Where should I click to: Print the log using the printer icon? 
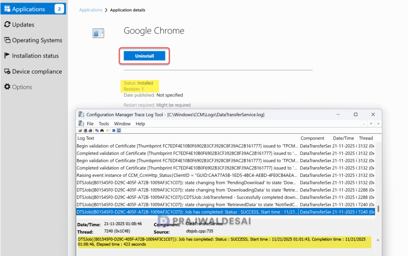tap(90, 131)
